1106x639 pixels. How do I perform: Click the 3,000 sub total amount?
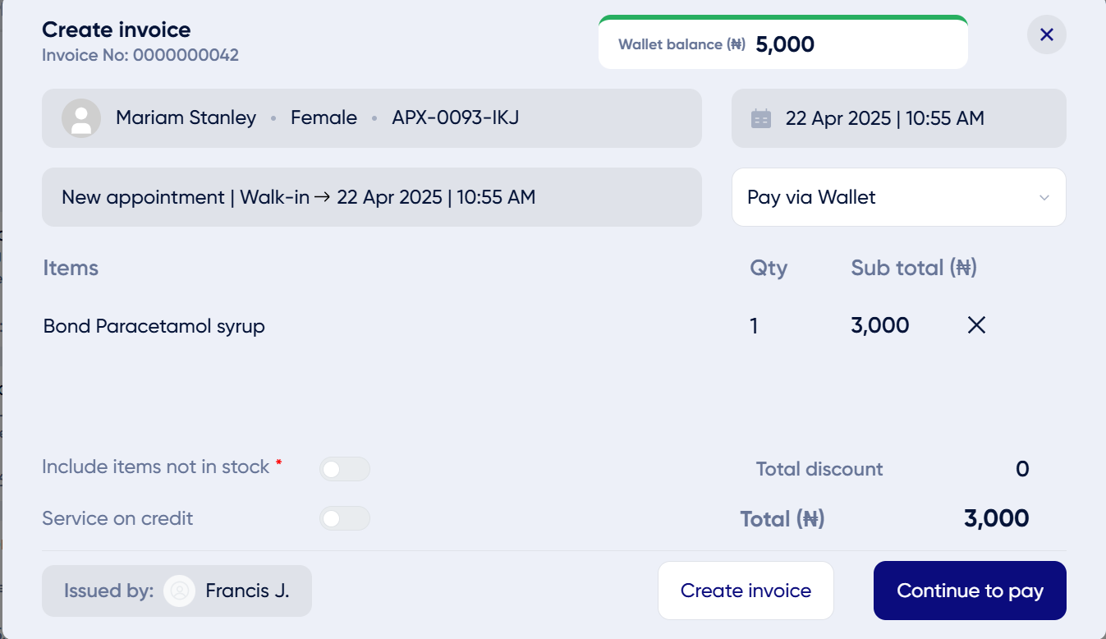tap(880, 326)
